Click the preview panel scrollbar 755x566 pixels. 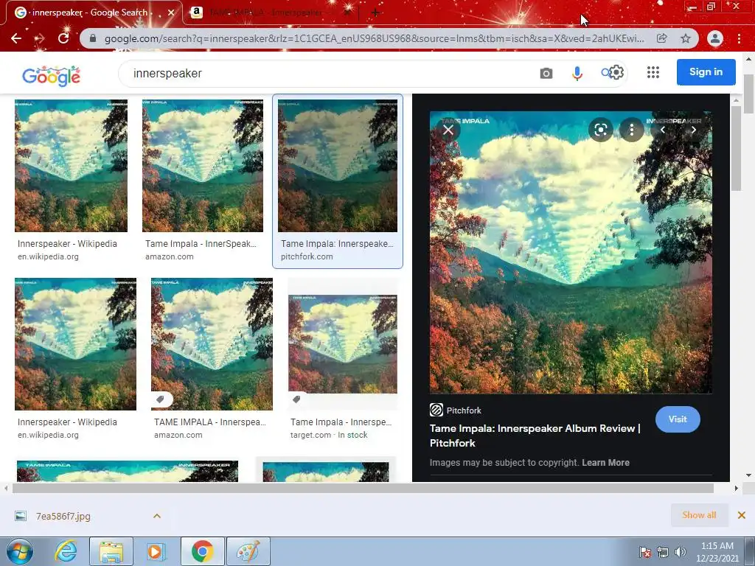(736, 148)
